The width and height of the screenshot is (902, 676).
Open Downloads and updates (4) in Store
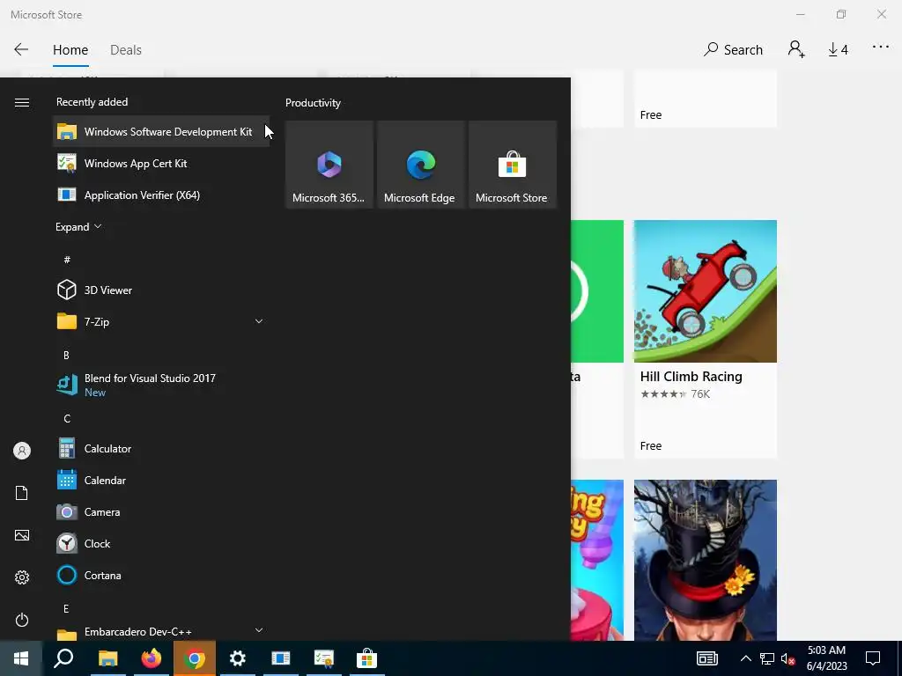[x=838, y=50]
